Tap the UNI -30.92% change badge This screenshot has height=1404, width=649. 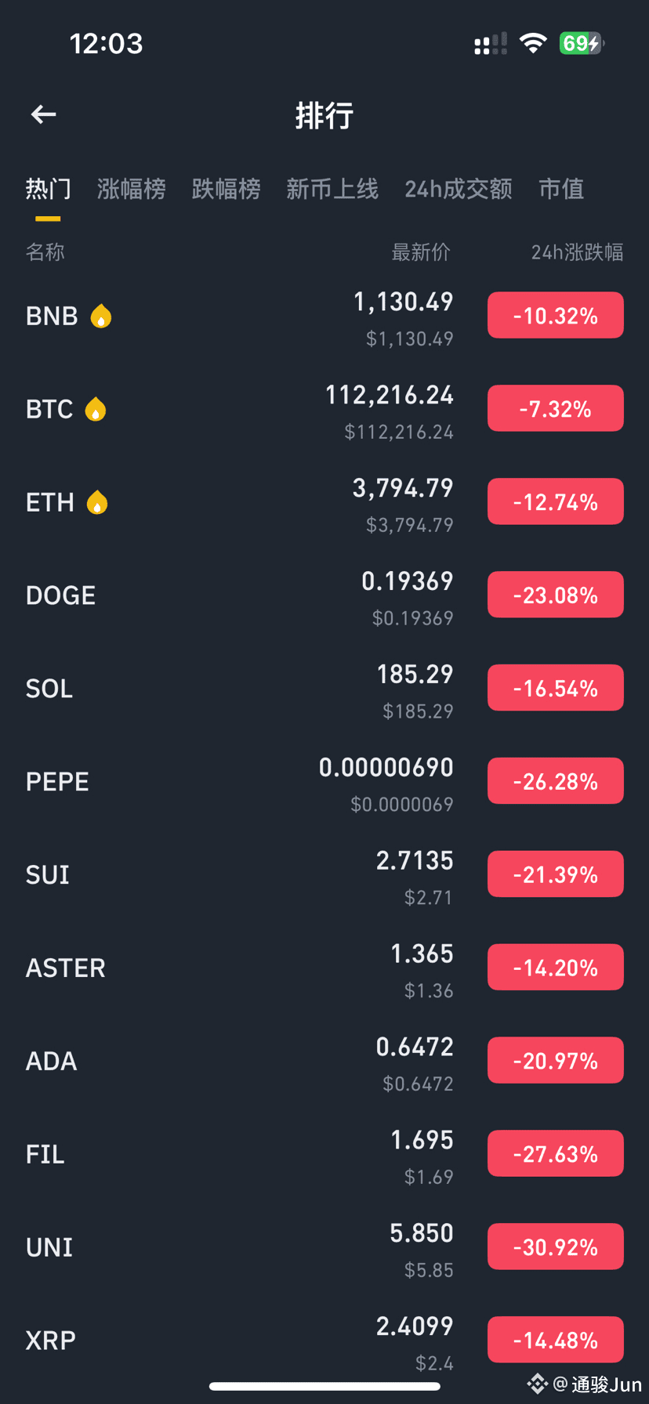click(555, 1247)
